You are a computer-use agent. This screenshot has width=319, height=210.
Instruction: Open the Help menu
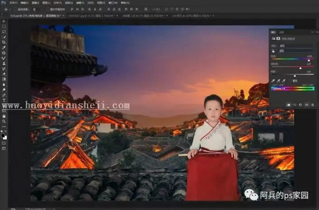(125, 3)
